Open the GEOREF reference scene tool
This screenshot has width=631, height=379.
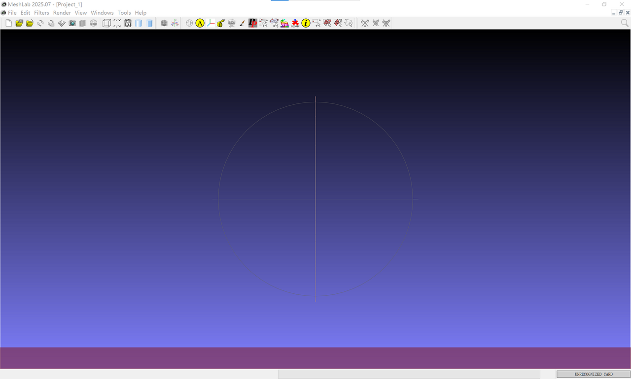click(295, 23)
